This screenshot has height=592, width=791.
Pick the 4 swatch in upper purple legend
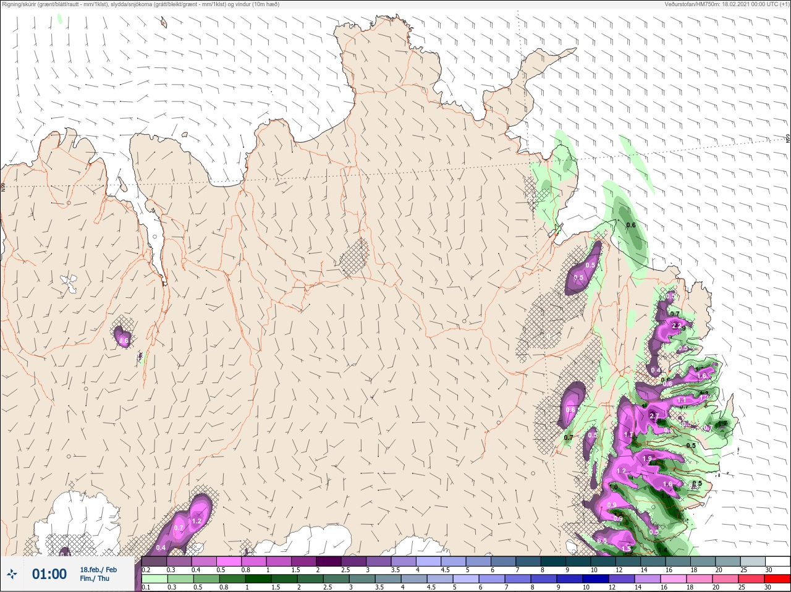[x=428, y=561]
